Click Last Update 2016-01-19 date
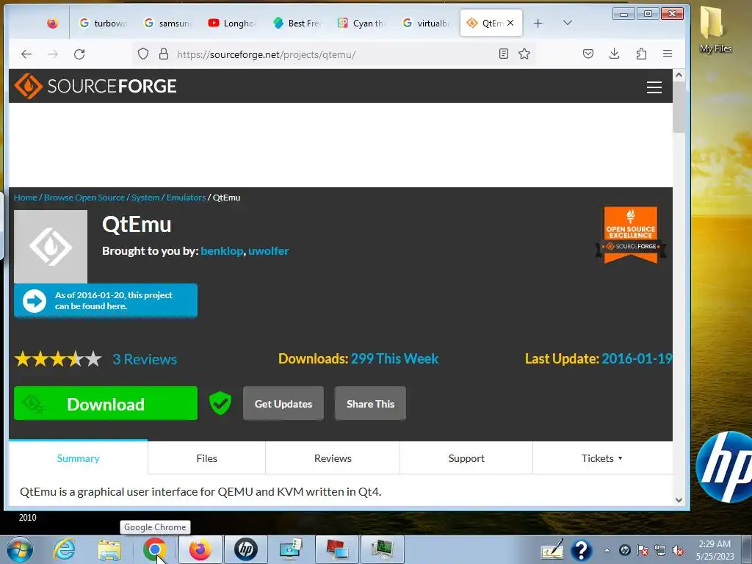Image resolution: width=752 pixels, height=564 pixels. coord(637,358)
